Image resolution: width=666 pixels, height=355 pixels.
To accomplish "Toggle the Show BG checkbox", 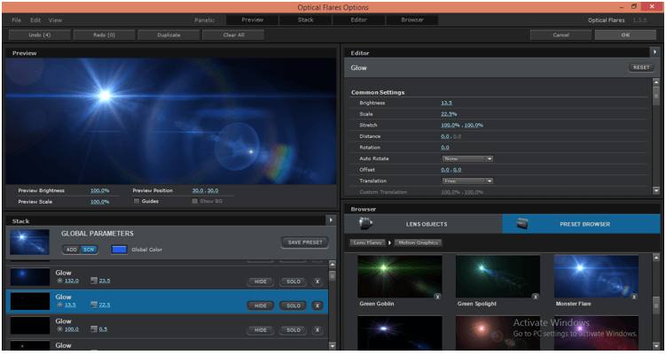I will [195, 201].
